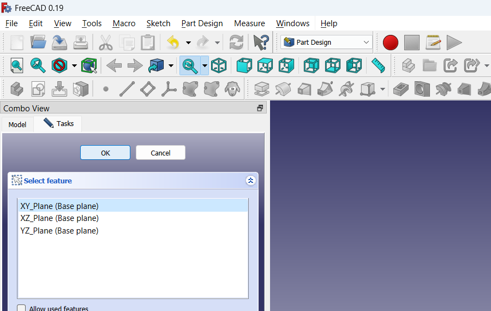Screen dimensions: 491x311
Task: Click the Refresh recompute icon
Action: [236, 42]
